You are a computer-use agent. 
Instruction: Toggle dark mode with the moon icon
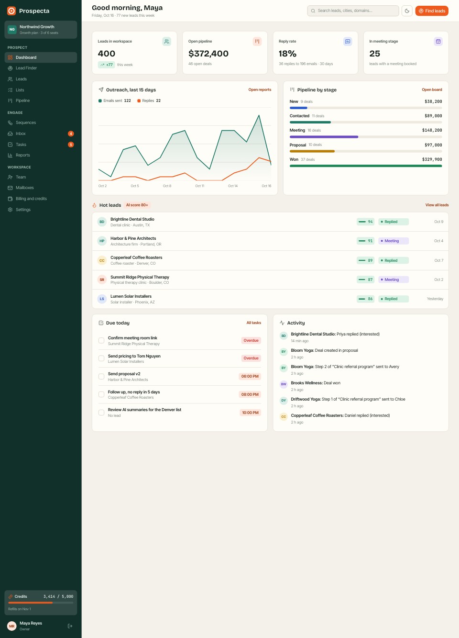pyautogui.click(x=407, y=11)
